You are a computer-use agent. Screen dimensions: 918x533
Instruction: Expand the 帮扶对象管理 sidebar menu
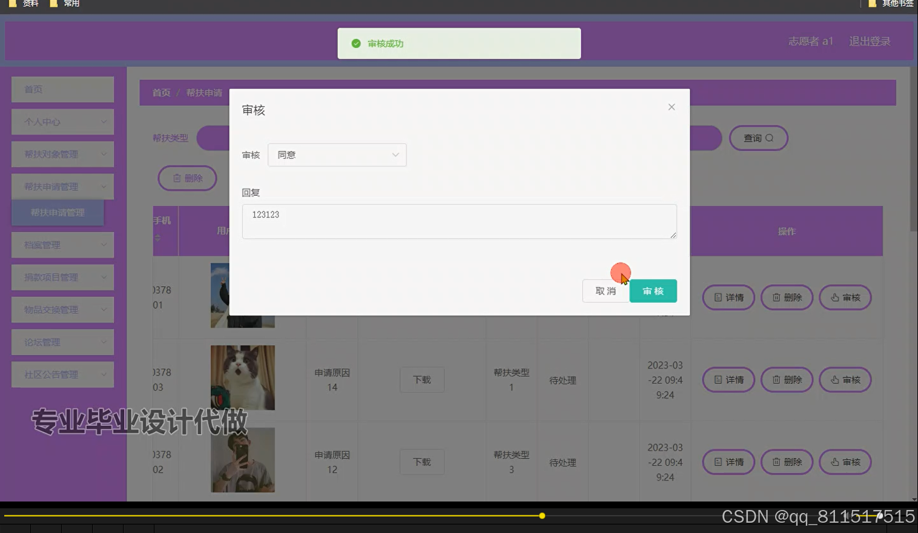coord(62,154)
